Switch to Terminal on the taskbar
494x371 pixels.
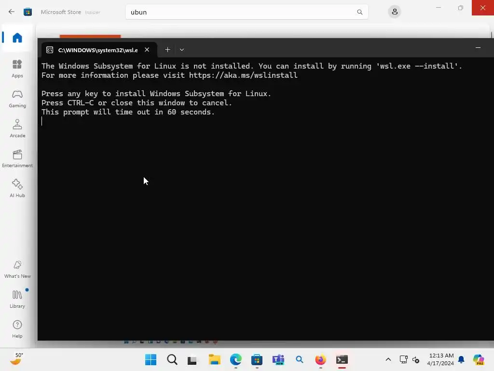click(342, 359)
